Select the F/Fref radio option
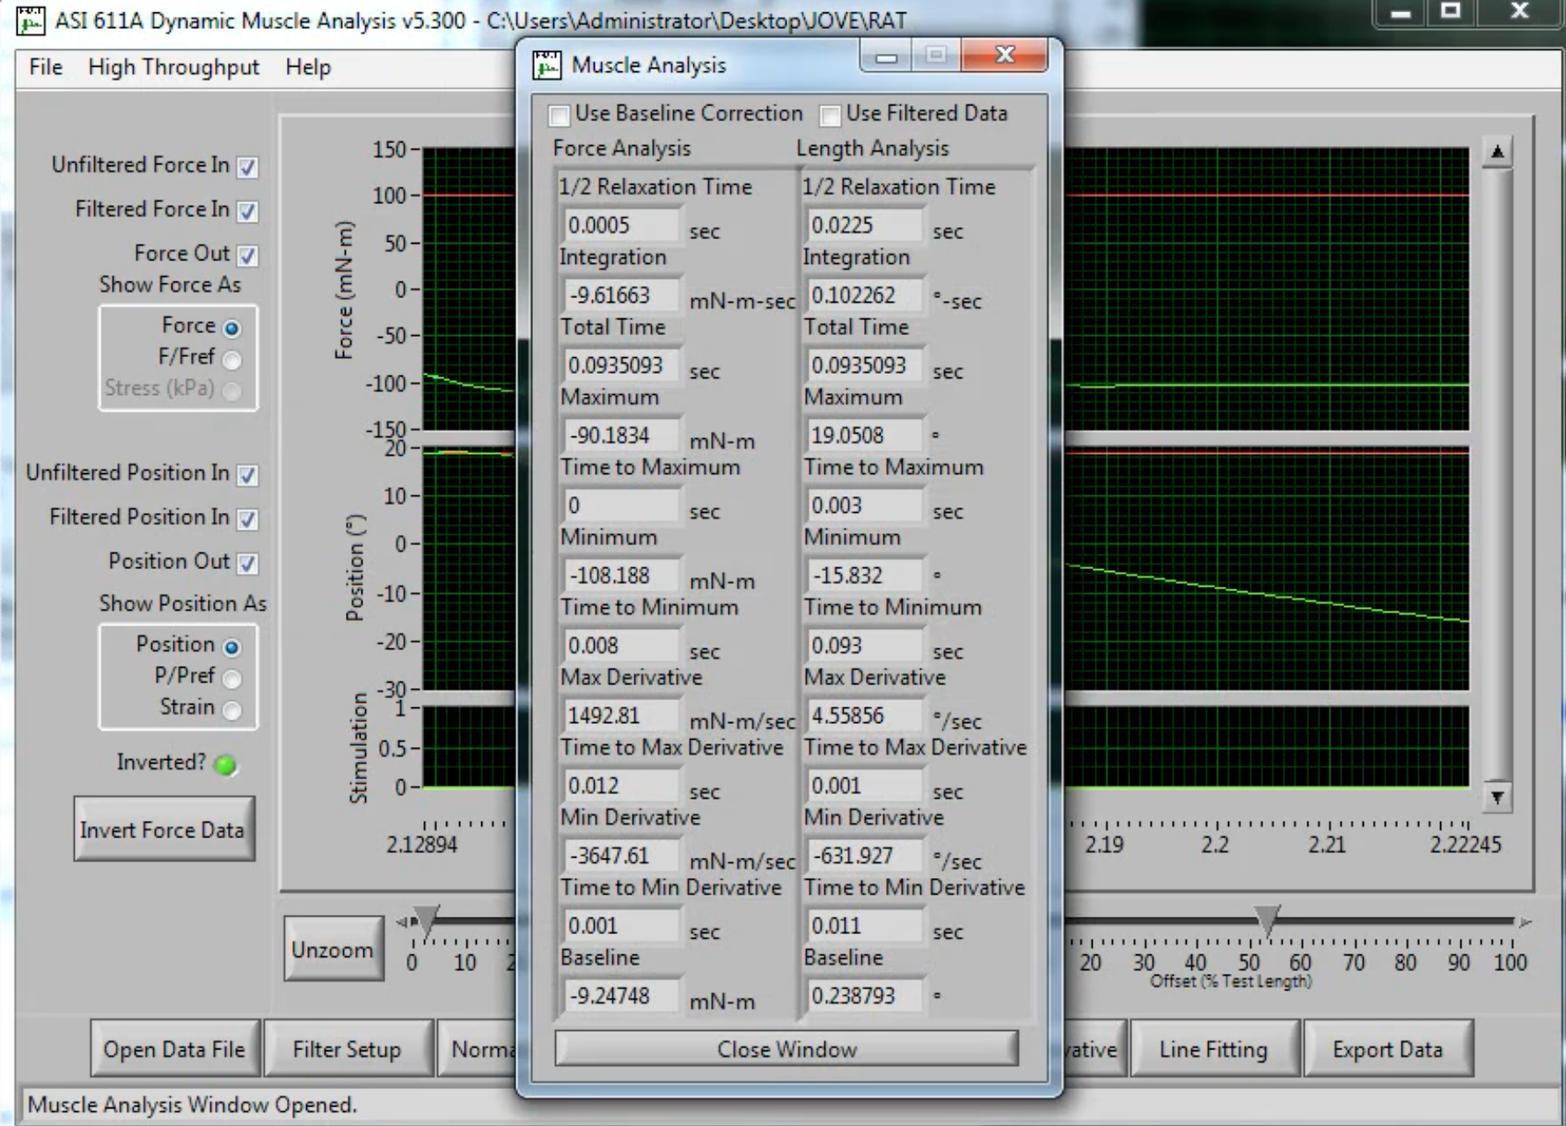The width and height of the screenshot is (1566, 1126). click(x=232, y=360)
